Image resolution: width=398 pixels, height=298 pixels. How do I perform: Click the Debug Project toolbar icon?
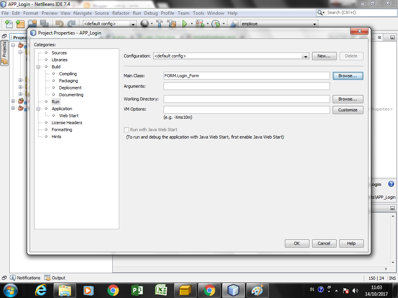pos(200,24)
